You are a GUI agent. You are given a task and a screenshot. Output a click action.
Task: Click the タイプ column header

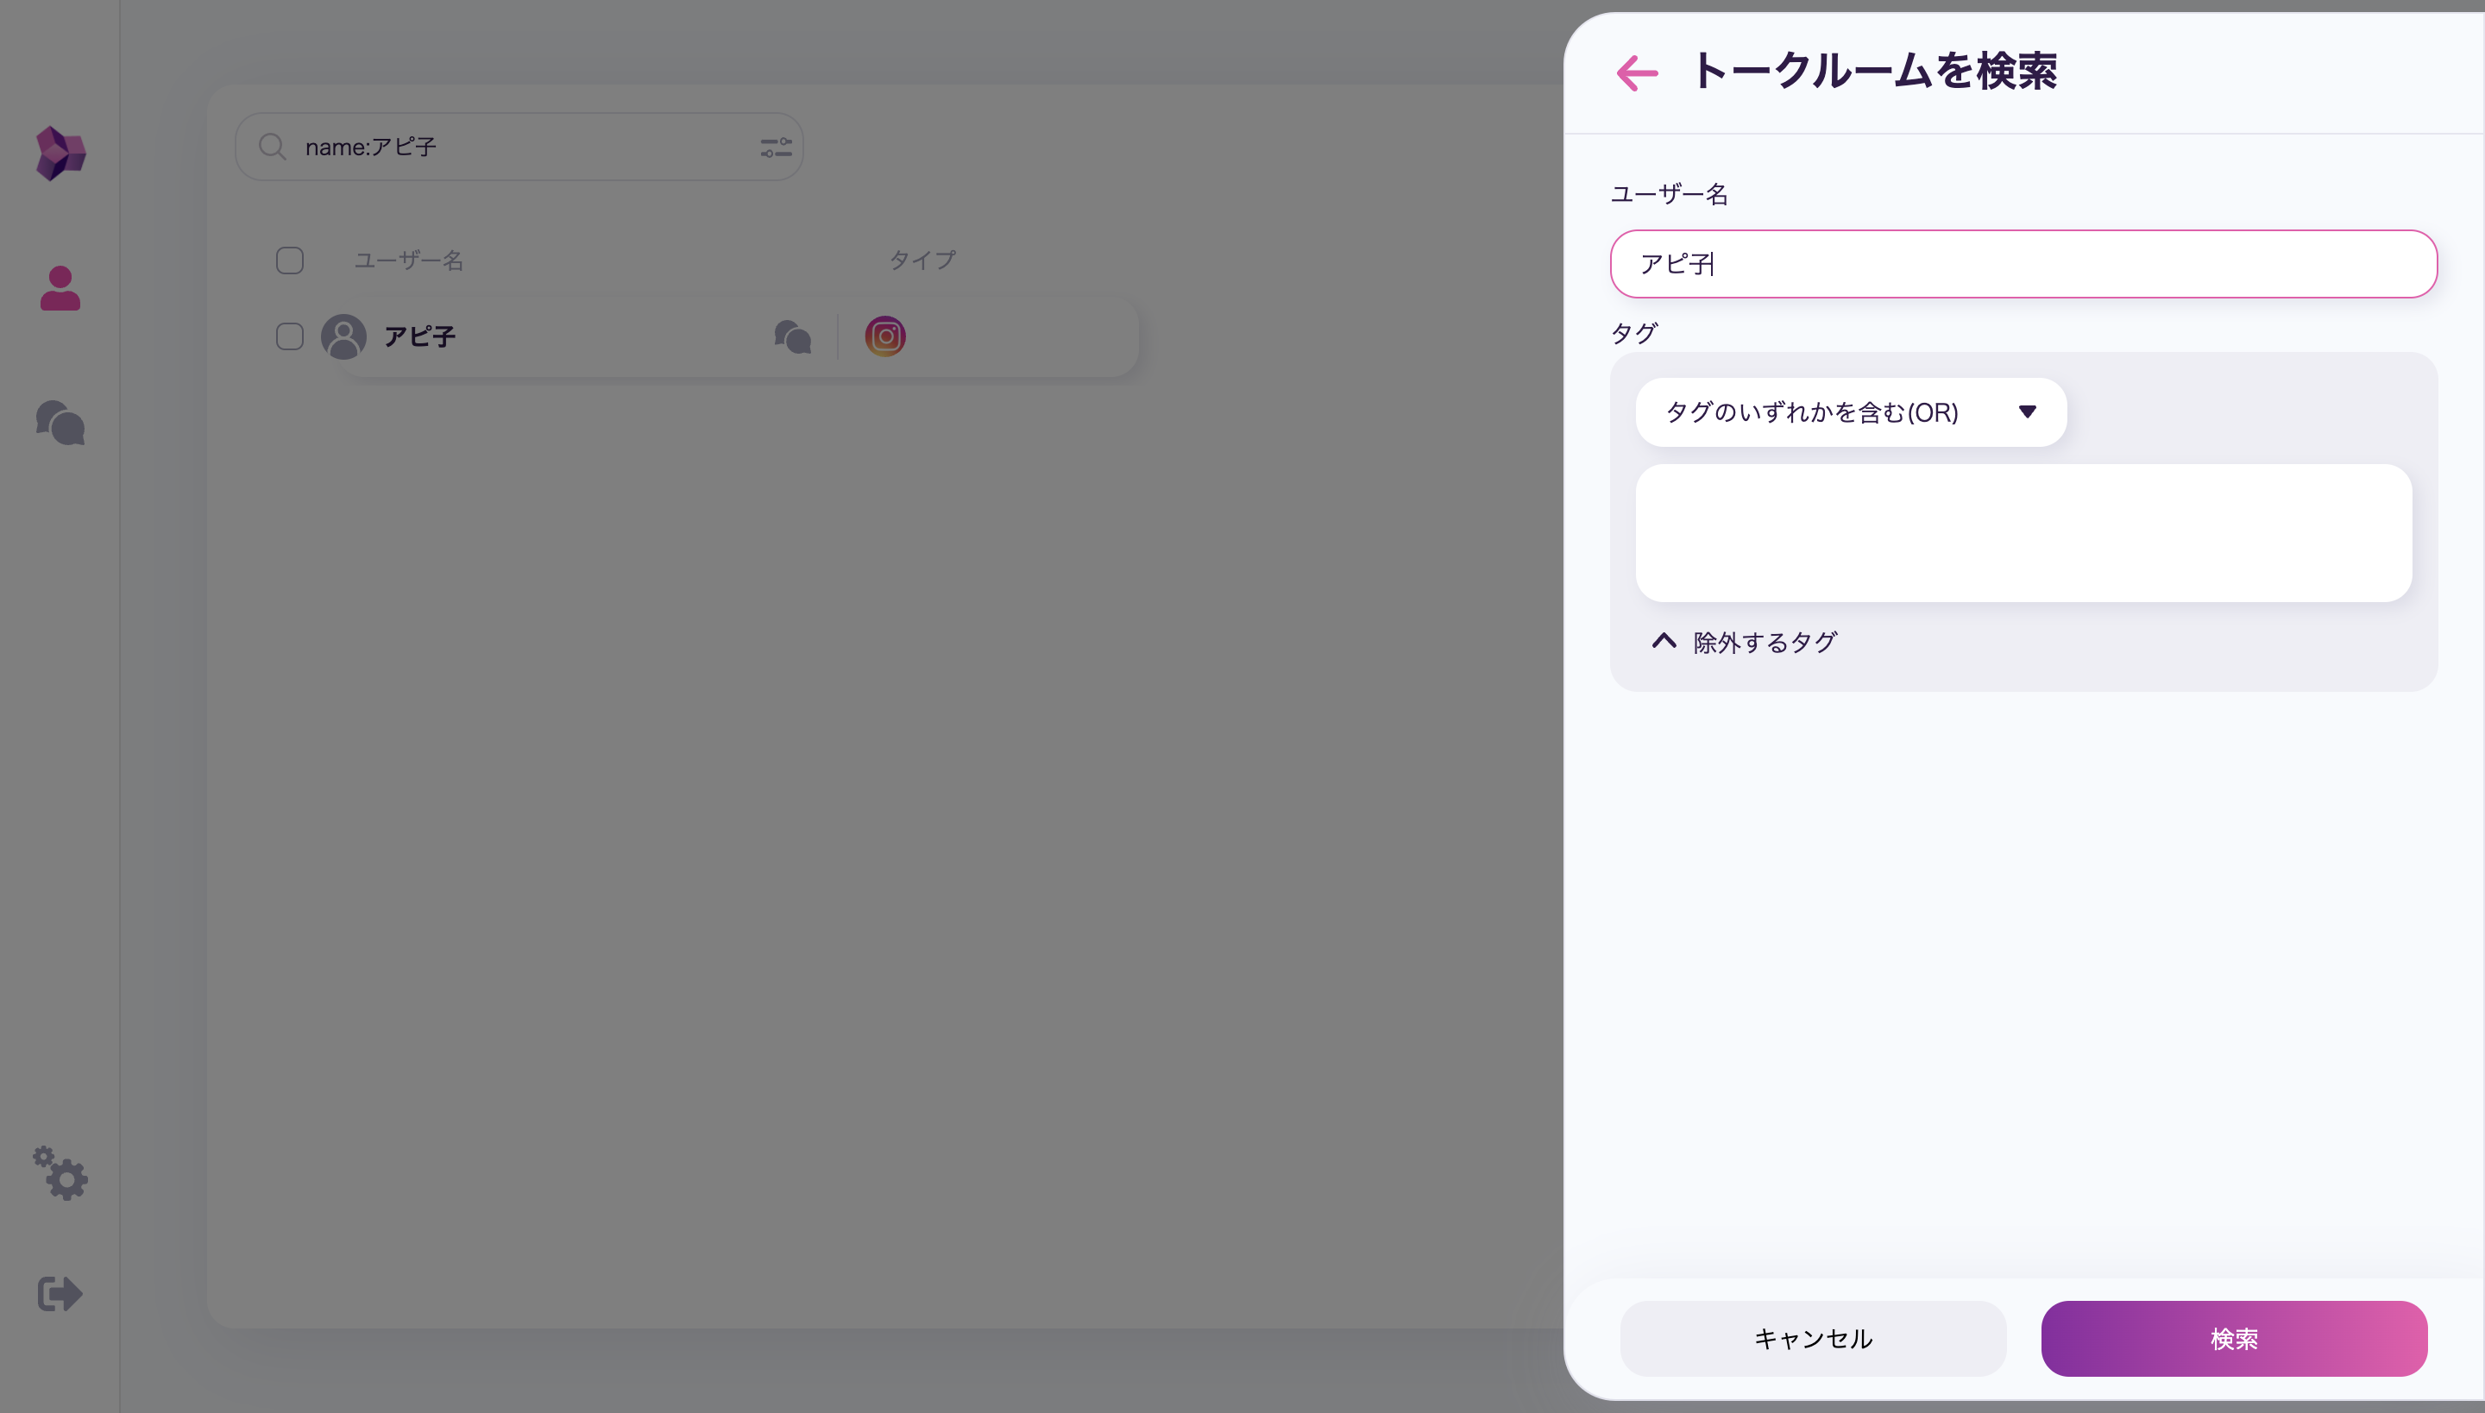tap(922, 261)
